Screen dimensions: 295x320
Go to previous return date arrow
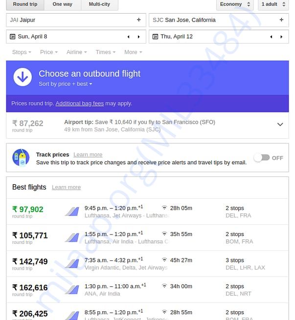[x=271, y=37]
